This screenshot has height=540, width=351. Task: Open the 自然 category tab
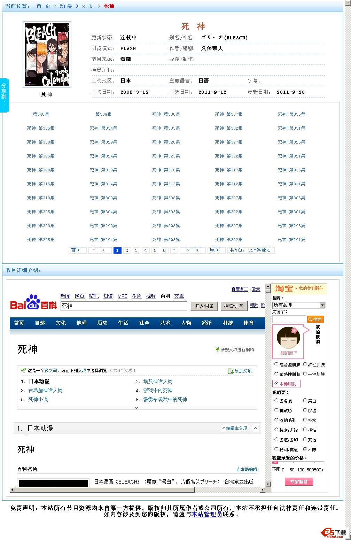(40, 323)
